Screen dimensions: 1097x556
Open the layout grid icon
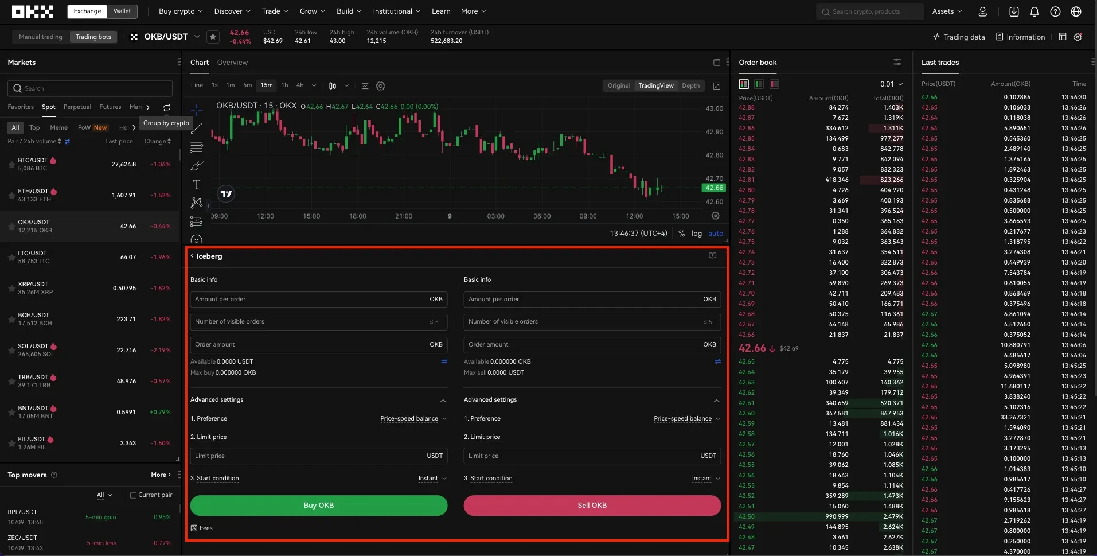click(x=1062, y=37)
